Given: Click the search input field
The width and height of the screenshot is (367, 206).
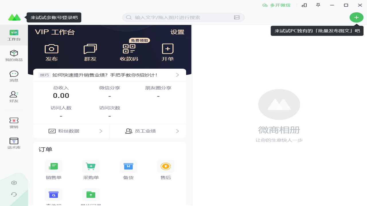Looking at the screenshot, I should [x=183, y=17].
